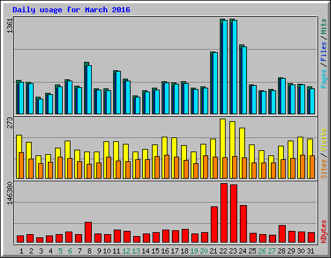Click the orange sites bar for day 31
Image resolution: width=331 pixels, height=258 pixels.
(x=312, y=167)
